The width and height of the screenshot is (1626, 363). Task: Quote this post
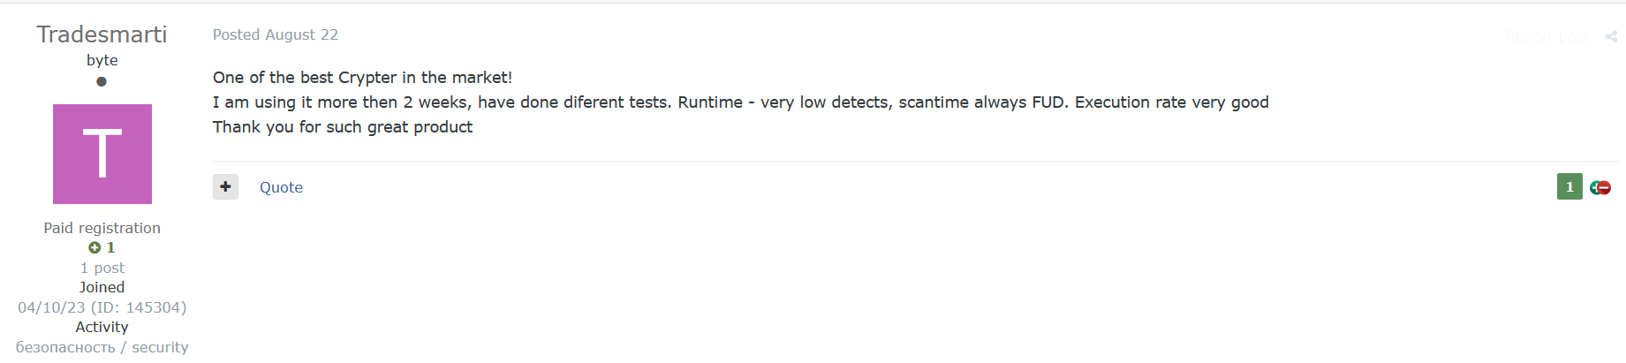[x=281, y=187]
